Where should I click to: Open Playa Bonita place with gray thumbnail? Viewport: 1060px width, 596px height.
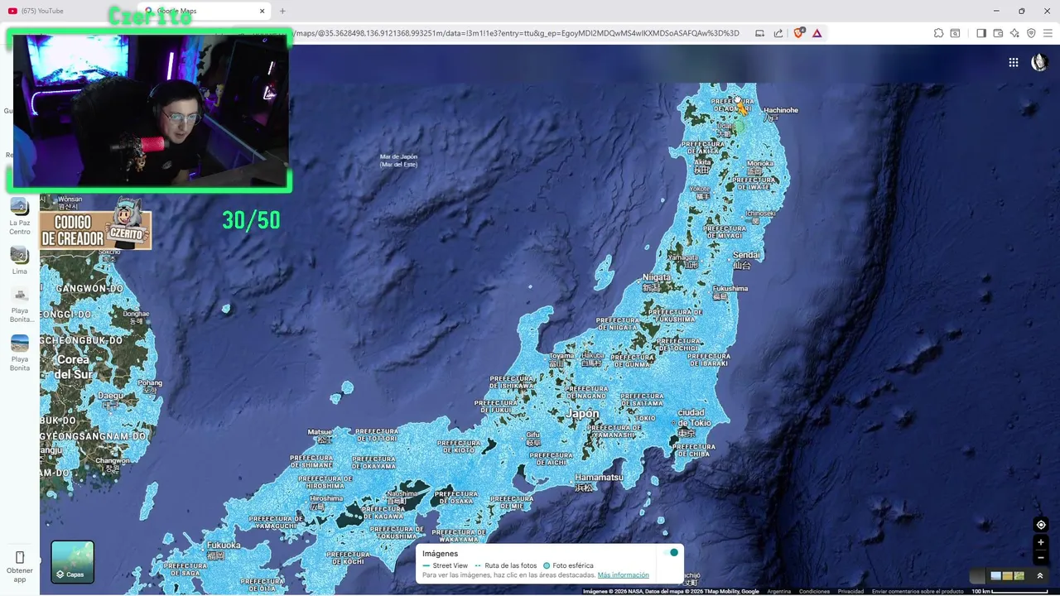coord(20,304)
